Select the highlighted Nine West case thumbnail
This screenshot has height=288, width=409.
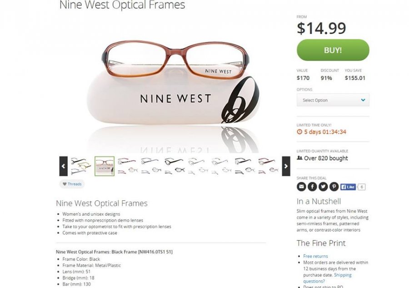click(104, 166)
